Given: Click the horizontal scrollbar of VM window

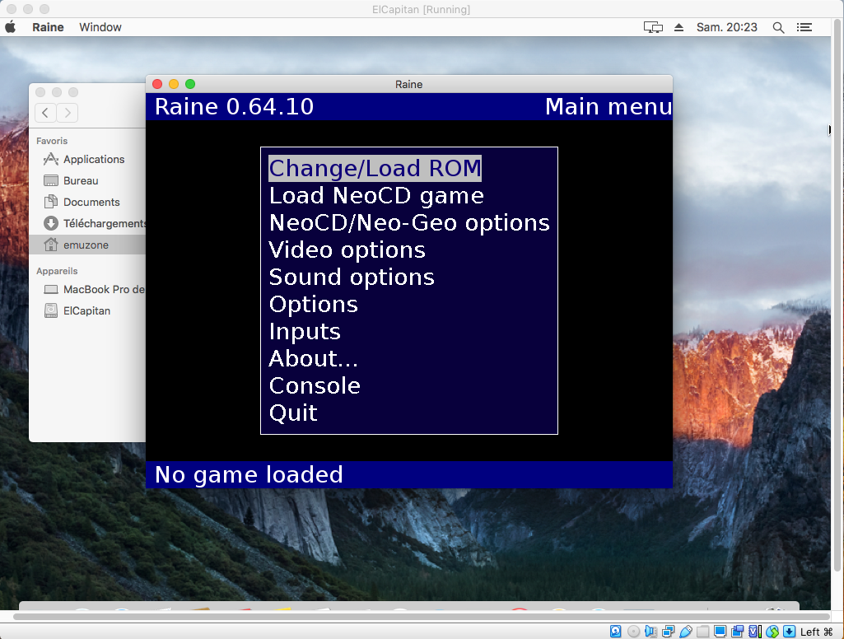Looking at the screenshot, I should tap(422, 617).
